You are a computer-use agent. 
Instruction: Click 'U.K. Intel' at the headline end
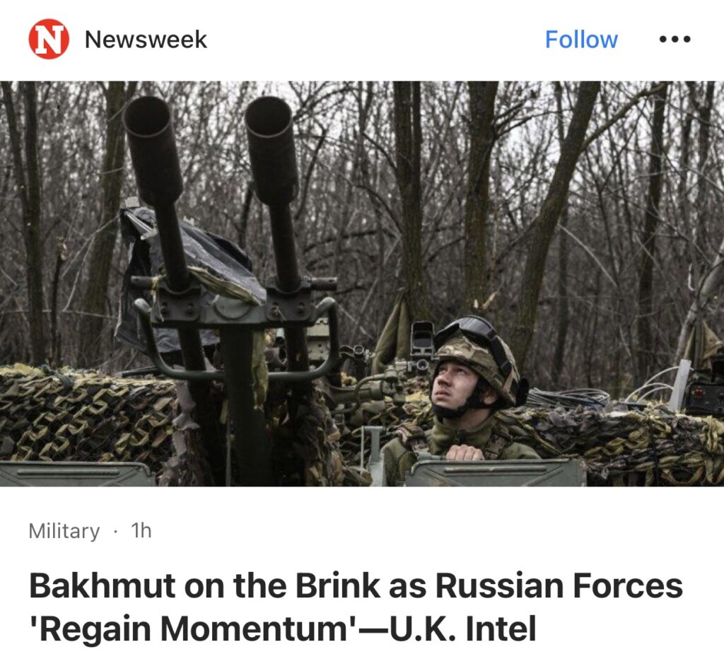(x=463, y=629)
